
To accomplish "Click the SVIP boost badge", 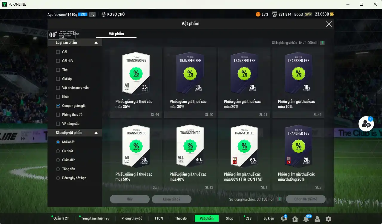I will [308, 14].
